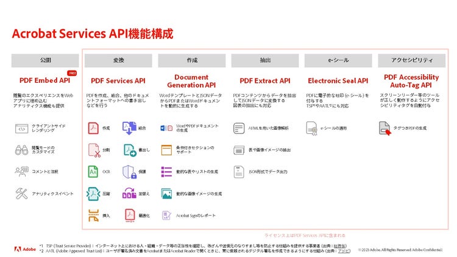This screenshot has height=257, width=457.
Task: Click the binoculars icon for viewing mode customization
Action: pos(21,150)
